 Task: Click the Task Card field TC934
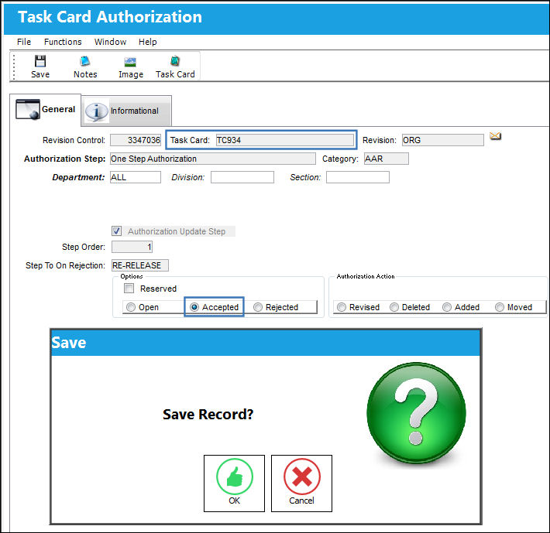pyautogui.click(x=285, y=140)
